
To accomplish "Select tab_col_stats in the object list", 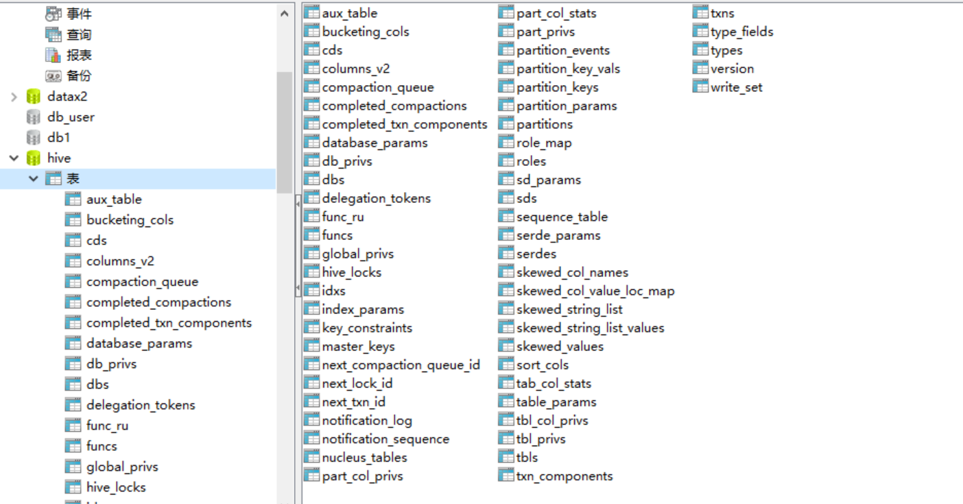I will click(x=554, y=383).
